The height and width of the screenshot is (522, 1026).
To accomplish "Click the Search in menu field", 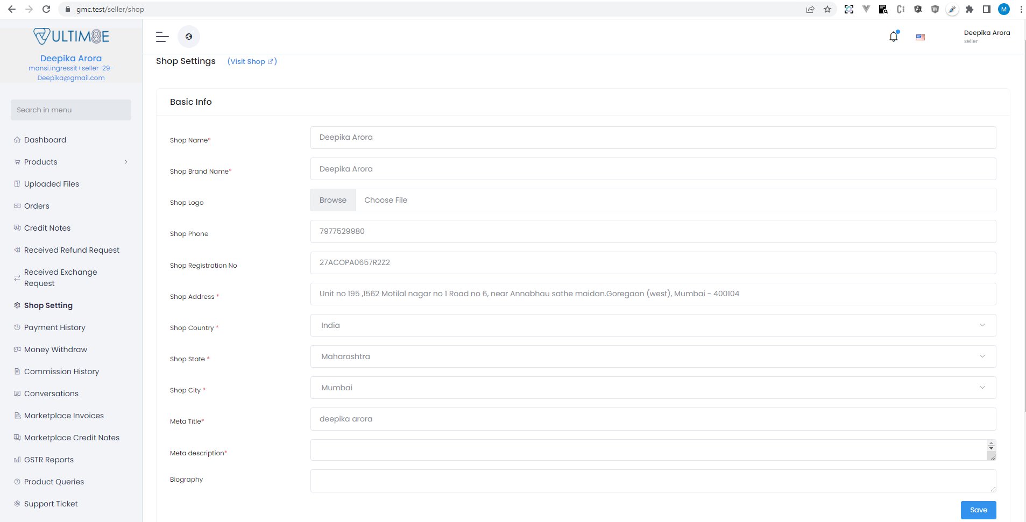I will 71,110.
